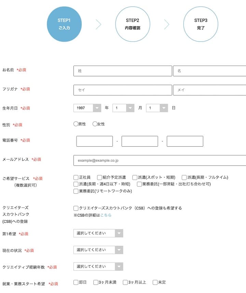Click the 姓 last name field

point(122,71)
